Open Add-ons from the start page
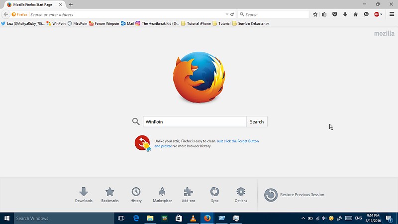This screenshot has width=398, height=224. [189, 195]
